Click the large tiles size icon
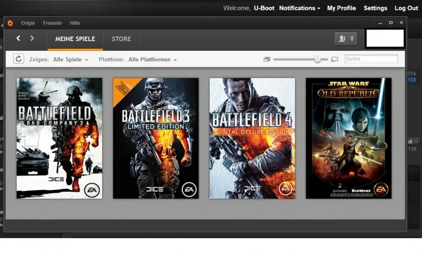This screenshot has width=422, height=256. tap(334, 59)
